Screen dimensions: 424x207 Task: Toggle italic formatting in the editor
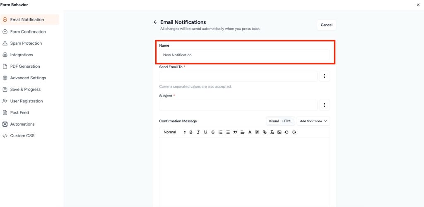tap(198, 132)
